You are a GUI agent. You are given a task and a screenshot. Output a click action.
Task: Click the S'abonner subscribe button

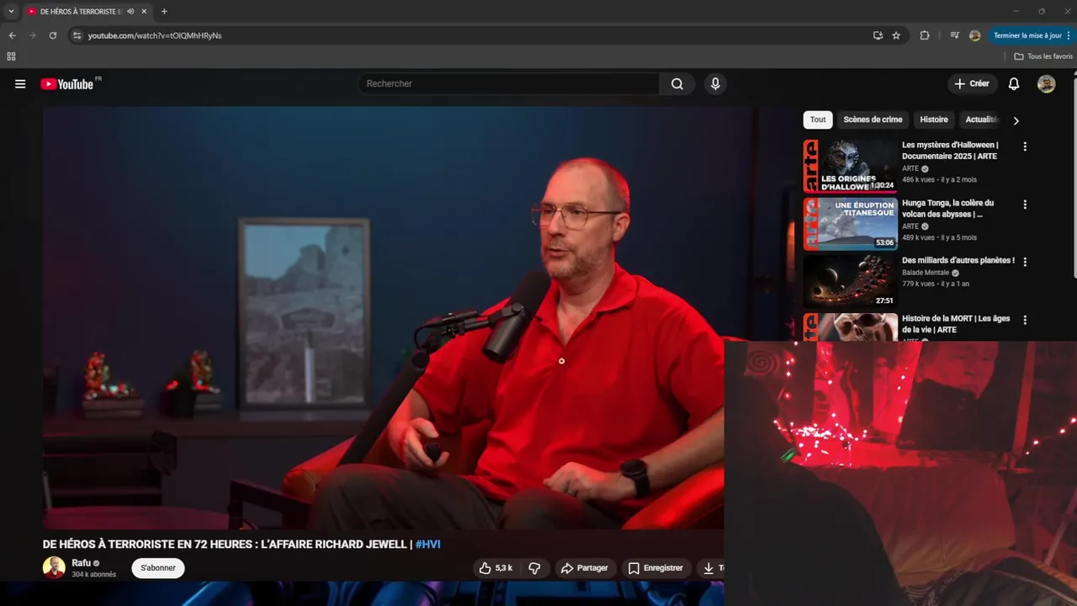(x=158, y=568)
